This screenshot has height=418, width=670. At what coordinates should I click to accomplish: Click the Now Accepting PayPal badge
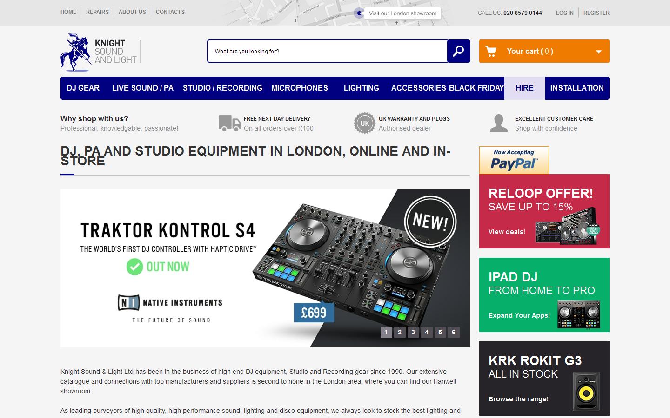(x=514, y=160)
